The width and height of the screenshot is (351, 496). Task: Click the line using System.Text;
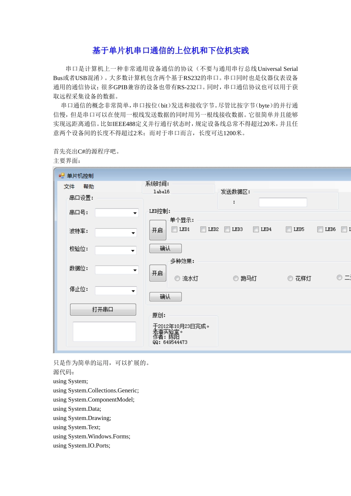pyautogui.click(x=77, y=427)
